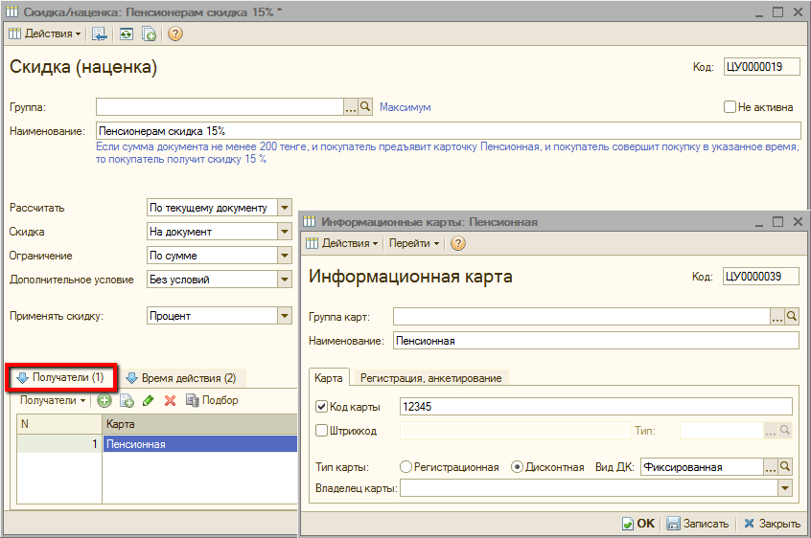
Task: Expand the Рассчитать dropdown
Action: coord(284,208)
